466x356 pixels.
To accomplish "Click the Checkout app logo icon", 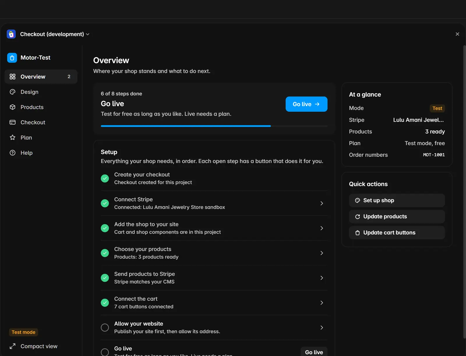I will 11,34.
